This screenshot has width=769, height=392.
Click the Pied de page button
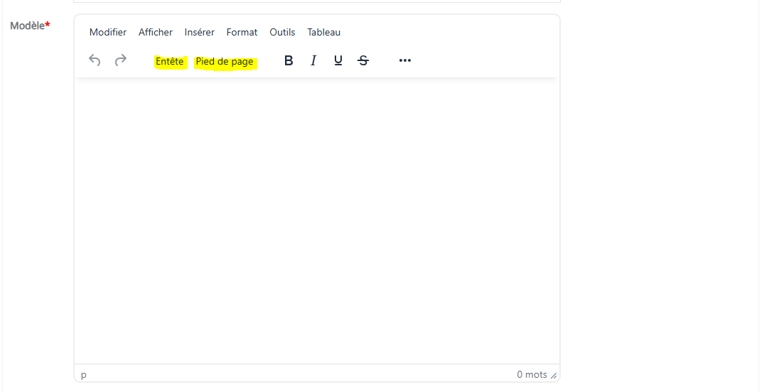pos(225,62)
